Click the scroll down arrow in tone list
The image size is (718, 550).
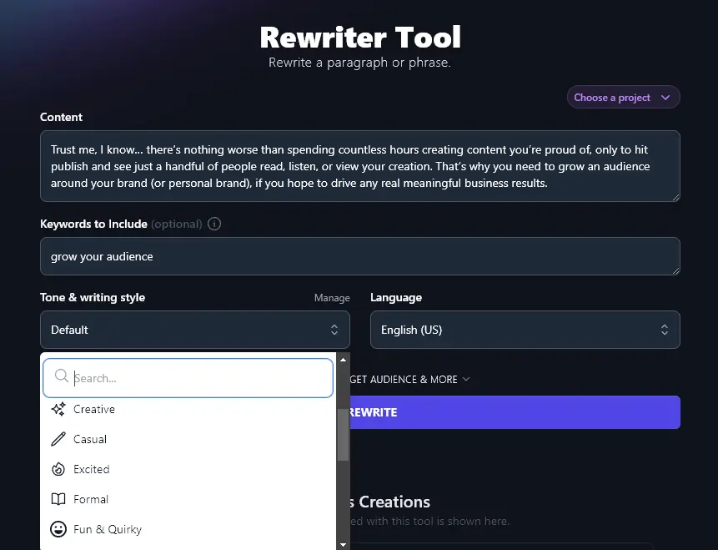[x=343, y=544]
